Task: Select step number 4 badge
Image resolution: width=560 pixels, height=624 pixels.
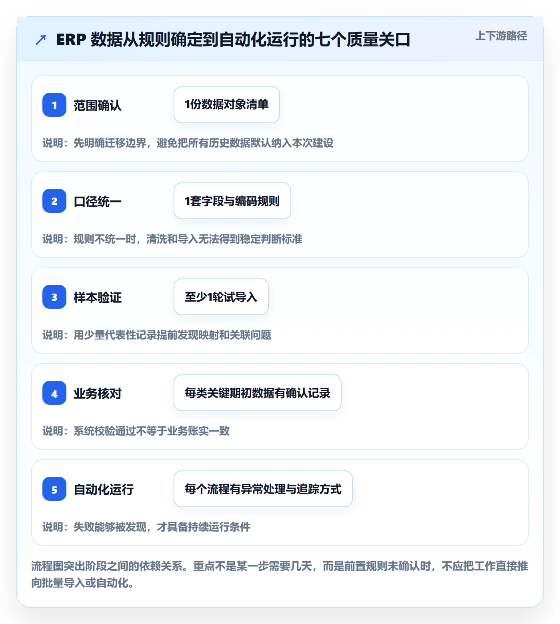Action: point(54,393)
